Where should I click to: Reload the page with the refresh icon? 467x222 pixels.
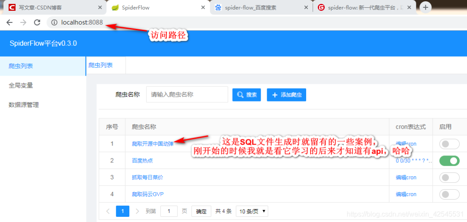pyautogui.click(x=37, y=22)
